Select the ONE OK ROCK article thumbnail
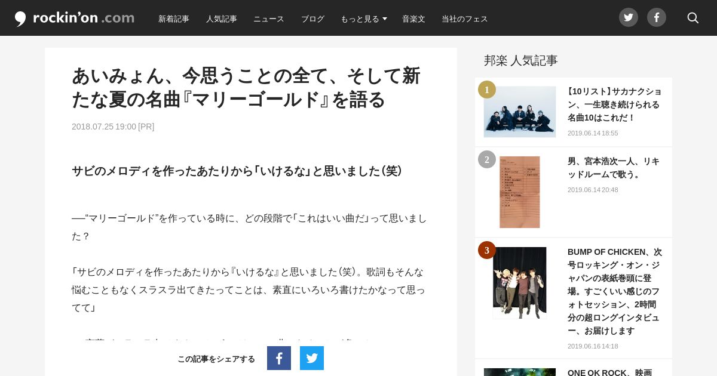717x376 pixels. [x=520, y=372]
